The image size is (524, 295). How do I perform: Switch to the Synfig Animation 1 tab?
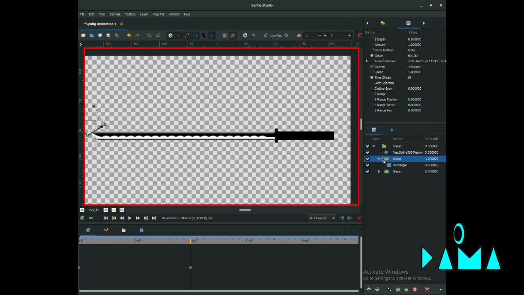100,24
